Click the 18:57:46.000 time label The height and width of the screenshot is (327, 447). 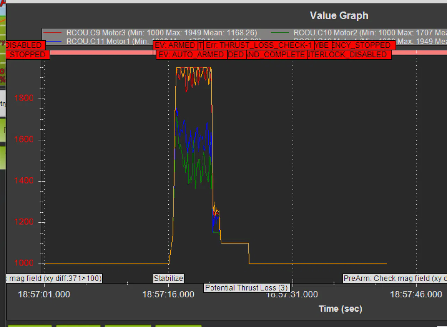pyautogui.click(x=416, y=295)
